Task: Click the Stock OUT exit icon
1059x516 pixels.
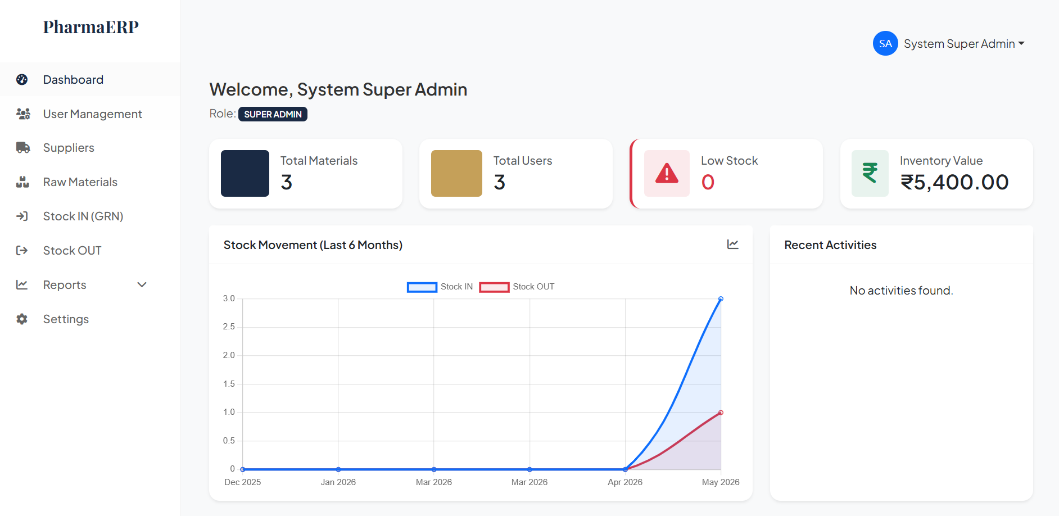Action: 22,251
